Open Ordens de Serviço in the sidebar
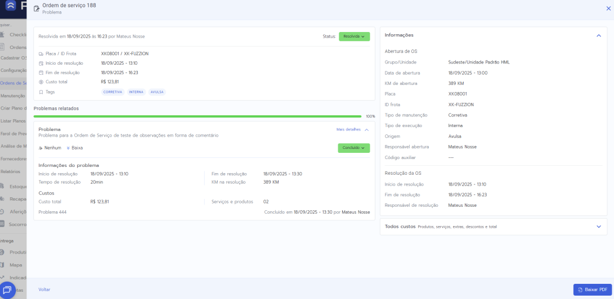This screenshot has height=299, width=614. click(x=14, y=83)
